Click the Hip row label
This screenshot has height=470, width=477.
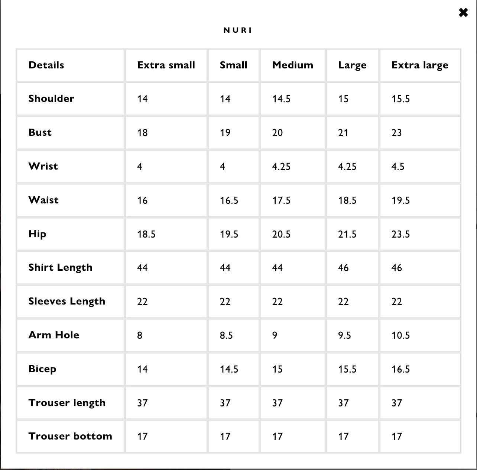point(37,234)
